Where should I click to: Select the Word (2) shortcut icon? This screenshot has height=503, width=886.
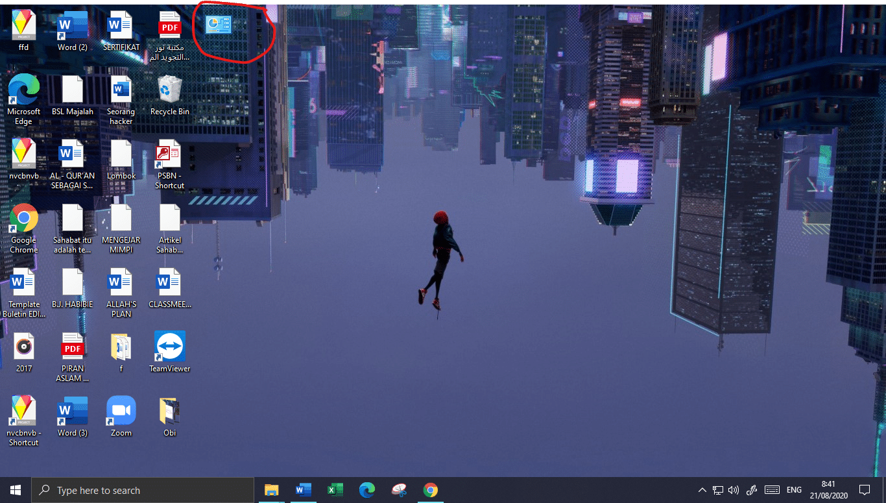tap(72, 31)
